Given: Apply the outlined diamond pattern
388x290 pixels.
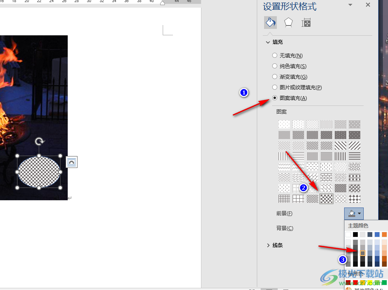Looking at the screenshot, I should (x=340, y=199).
